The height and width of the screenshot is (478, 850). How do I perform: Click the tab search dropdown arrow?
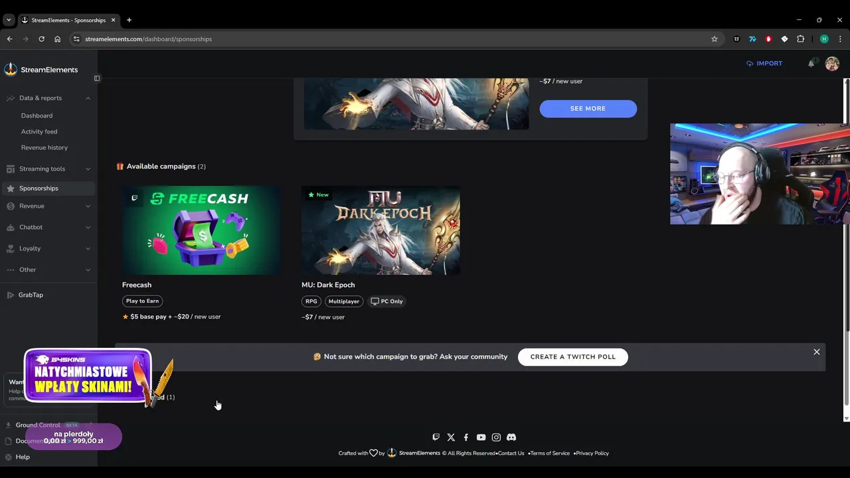pyautogui.click(x=9, y=20)
